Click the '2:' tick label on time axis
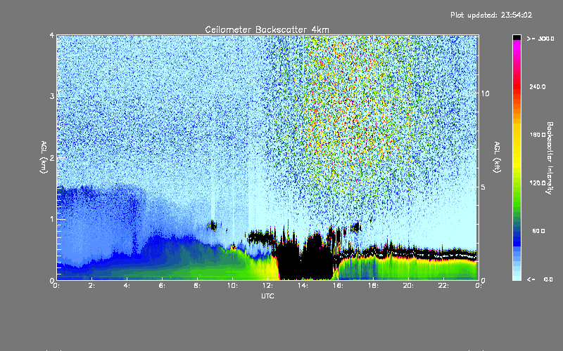The image size is (563, 351). pyautogui.click(x=92, y=286)
